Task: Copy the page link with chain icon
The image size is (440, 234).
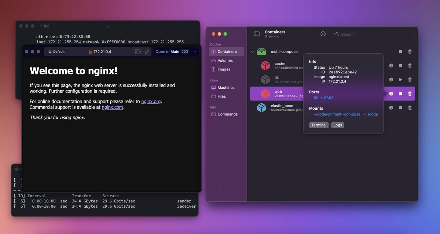Action: [x=147, y=52]
